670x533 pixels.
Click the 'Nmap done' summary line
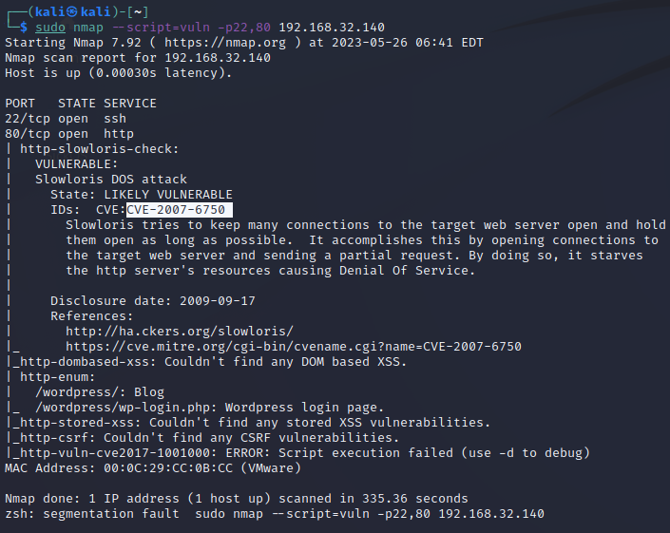coord(236,498)
